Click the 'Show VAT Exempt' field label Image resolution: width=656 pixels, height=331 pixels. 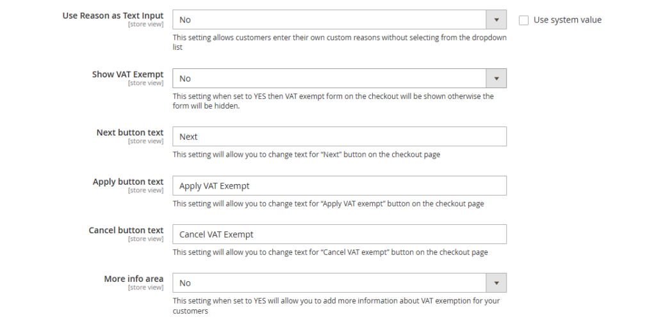click(x=127, y=74)
